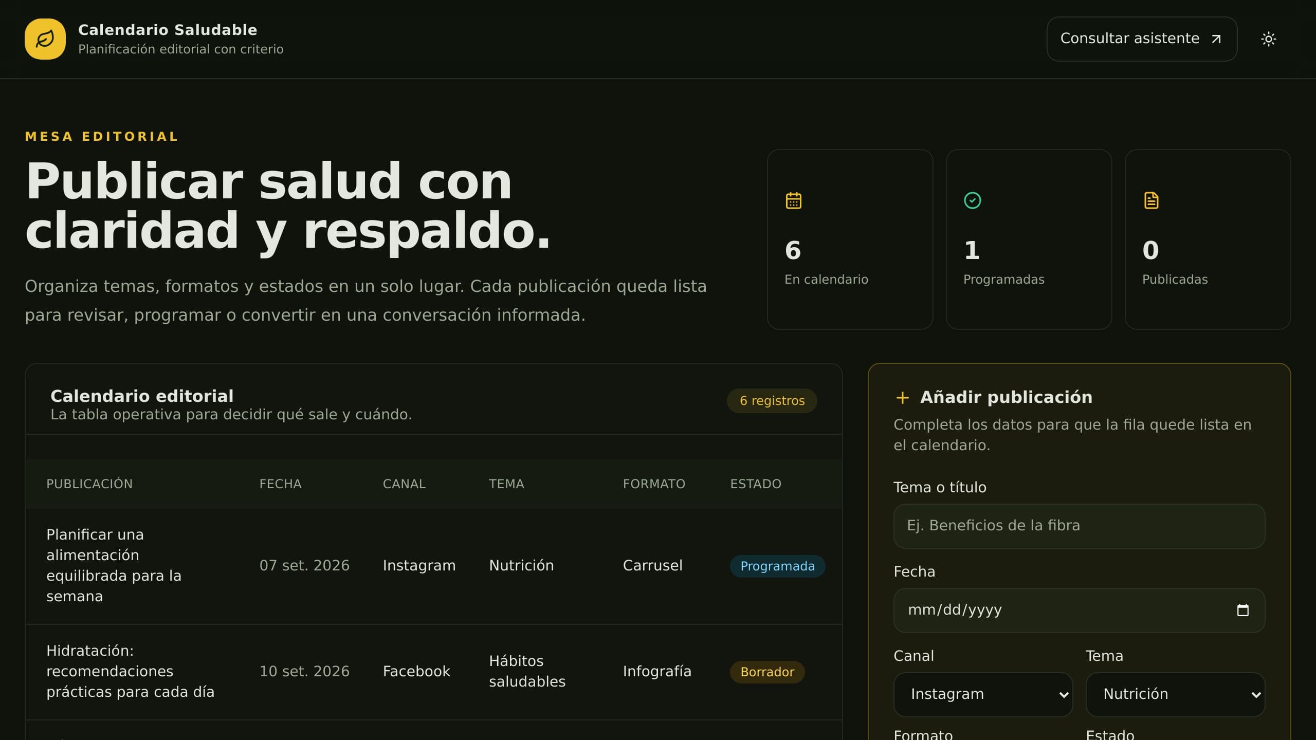Click the 'Hábitos saludables' cell
Screen dimensions: 1316x740
(527, 671)
